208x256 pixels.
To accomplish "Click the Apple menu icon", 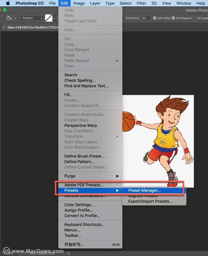I will [8, 3].
